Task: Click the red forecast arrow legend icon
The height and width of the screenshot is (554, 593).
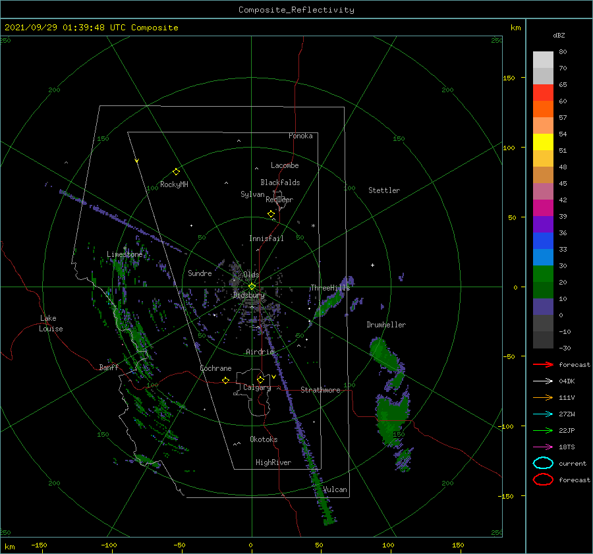Action: (543, 364)
